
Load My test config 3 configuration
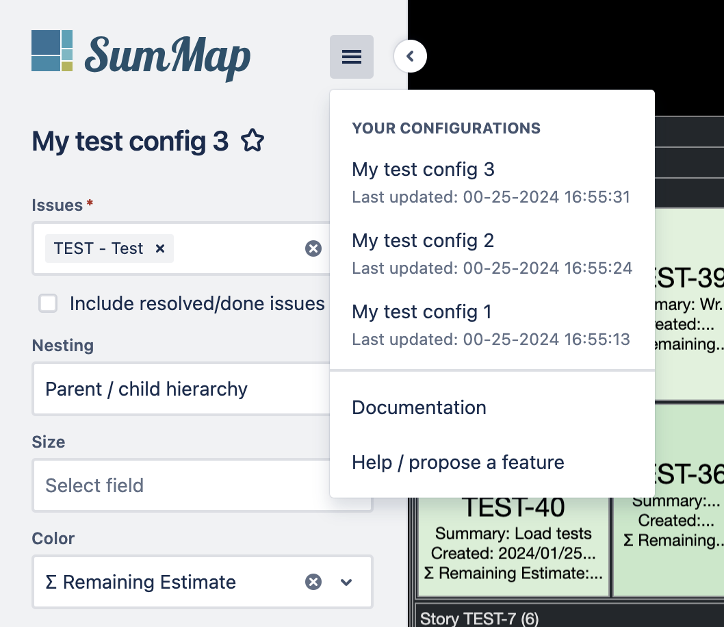[492, 182]
